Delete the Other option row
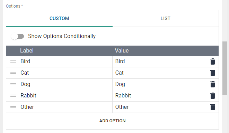229x133 pixels. pyautogui.click(x=213, y=107)
